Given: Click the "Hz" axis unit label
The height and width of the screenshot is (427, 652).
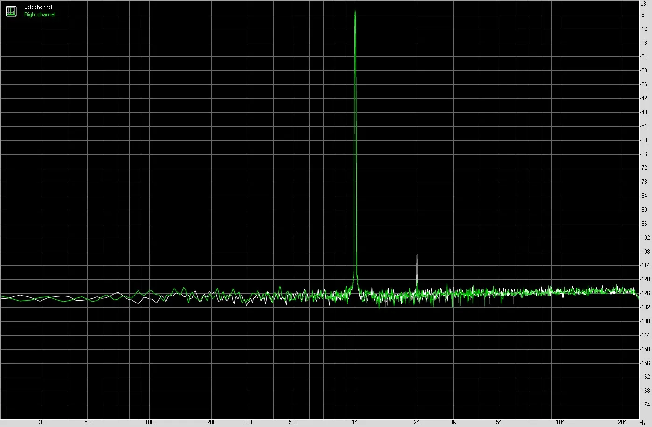Looking at the screenshot, I should tap(643, 422).
